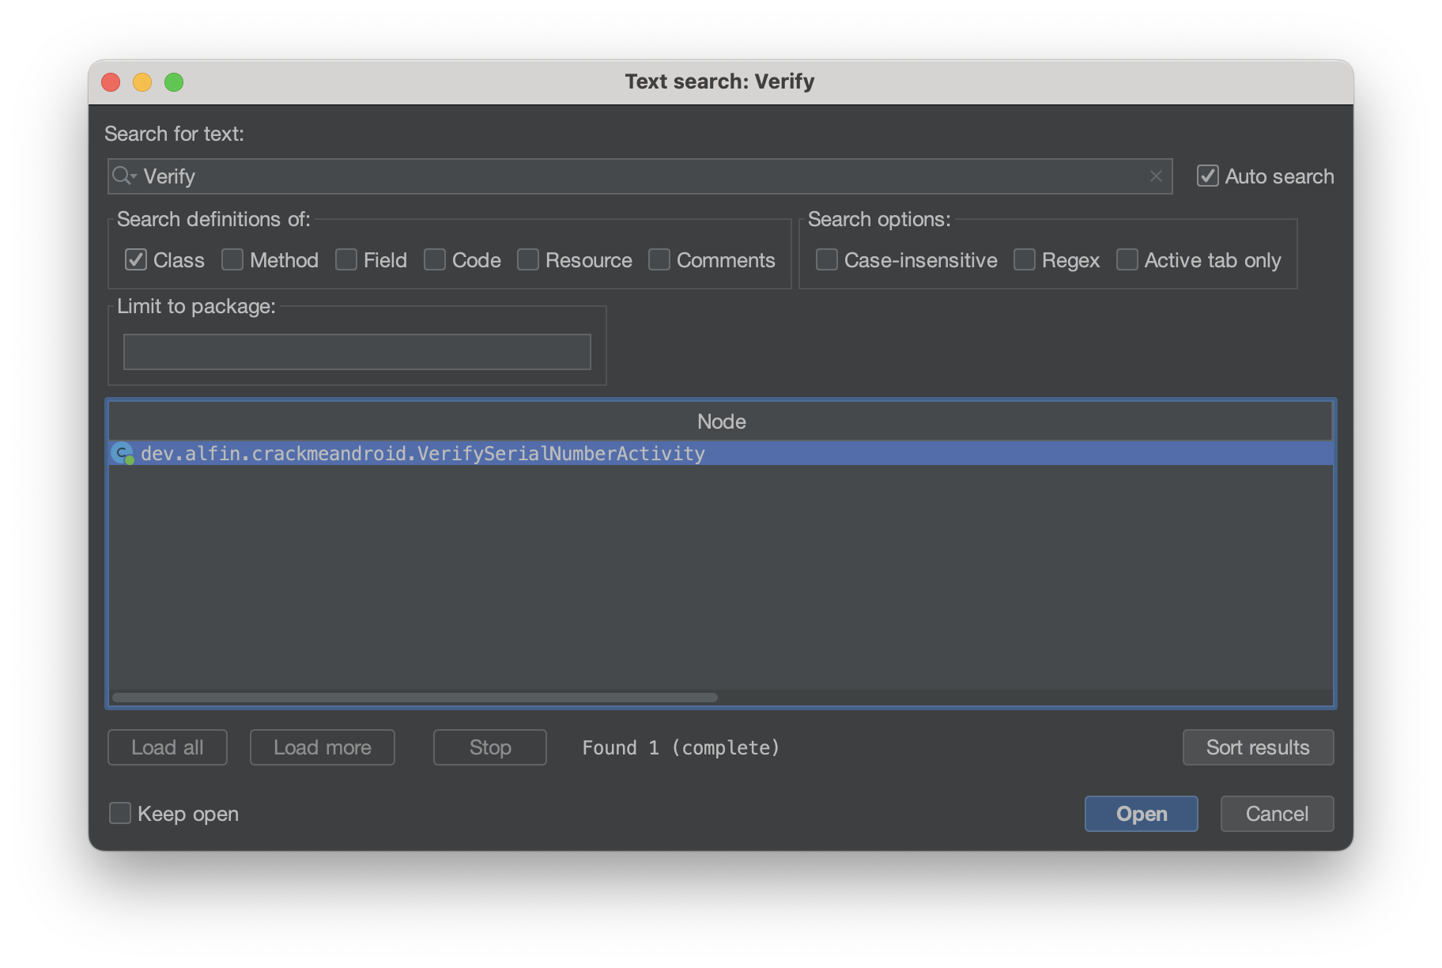Uncheck the Class checkbox

click(x=136, y=259)
